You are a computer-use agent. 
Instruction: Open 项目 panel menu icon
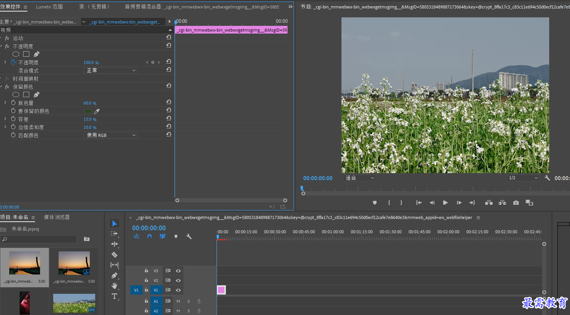pyautogui.click(x=33, y=218)
